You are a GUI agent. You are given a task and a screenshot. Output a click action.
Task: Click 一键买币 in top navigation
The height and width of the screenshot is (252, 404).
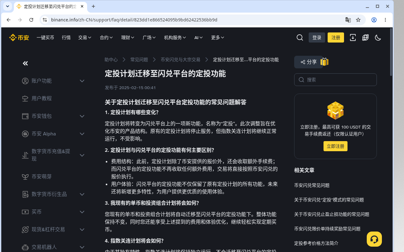click(x=45, y=37)
